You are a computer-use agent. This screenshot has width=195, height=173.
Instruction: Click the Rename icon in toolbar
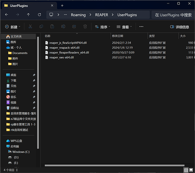point(63,27)
